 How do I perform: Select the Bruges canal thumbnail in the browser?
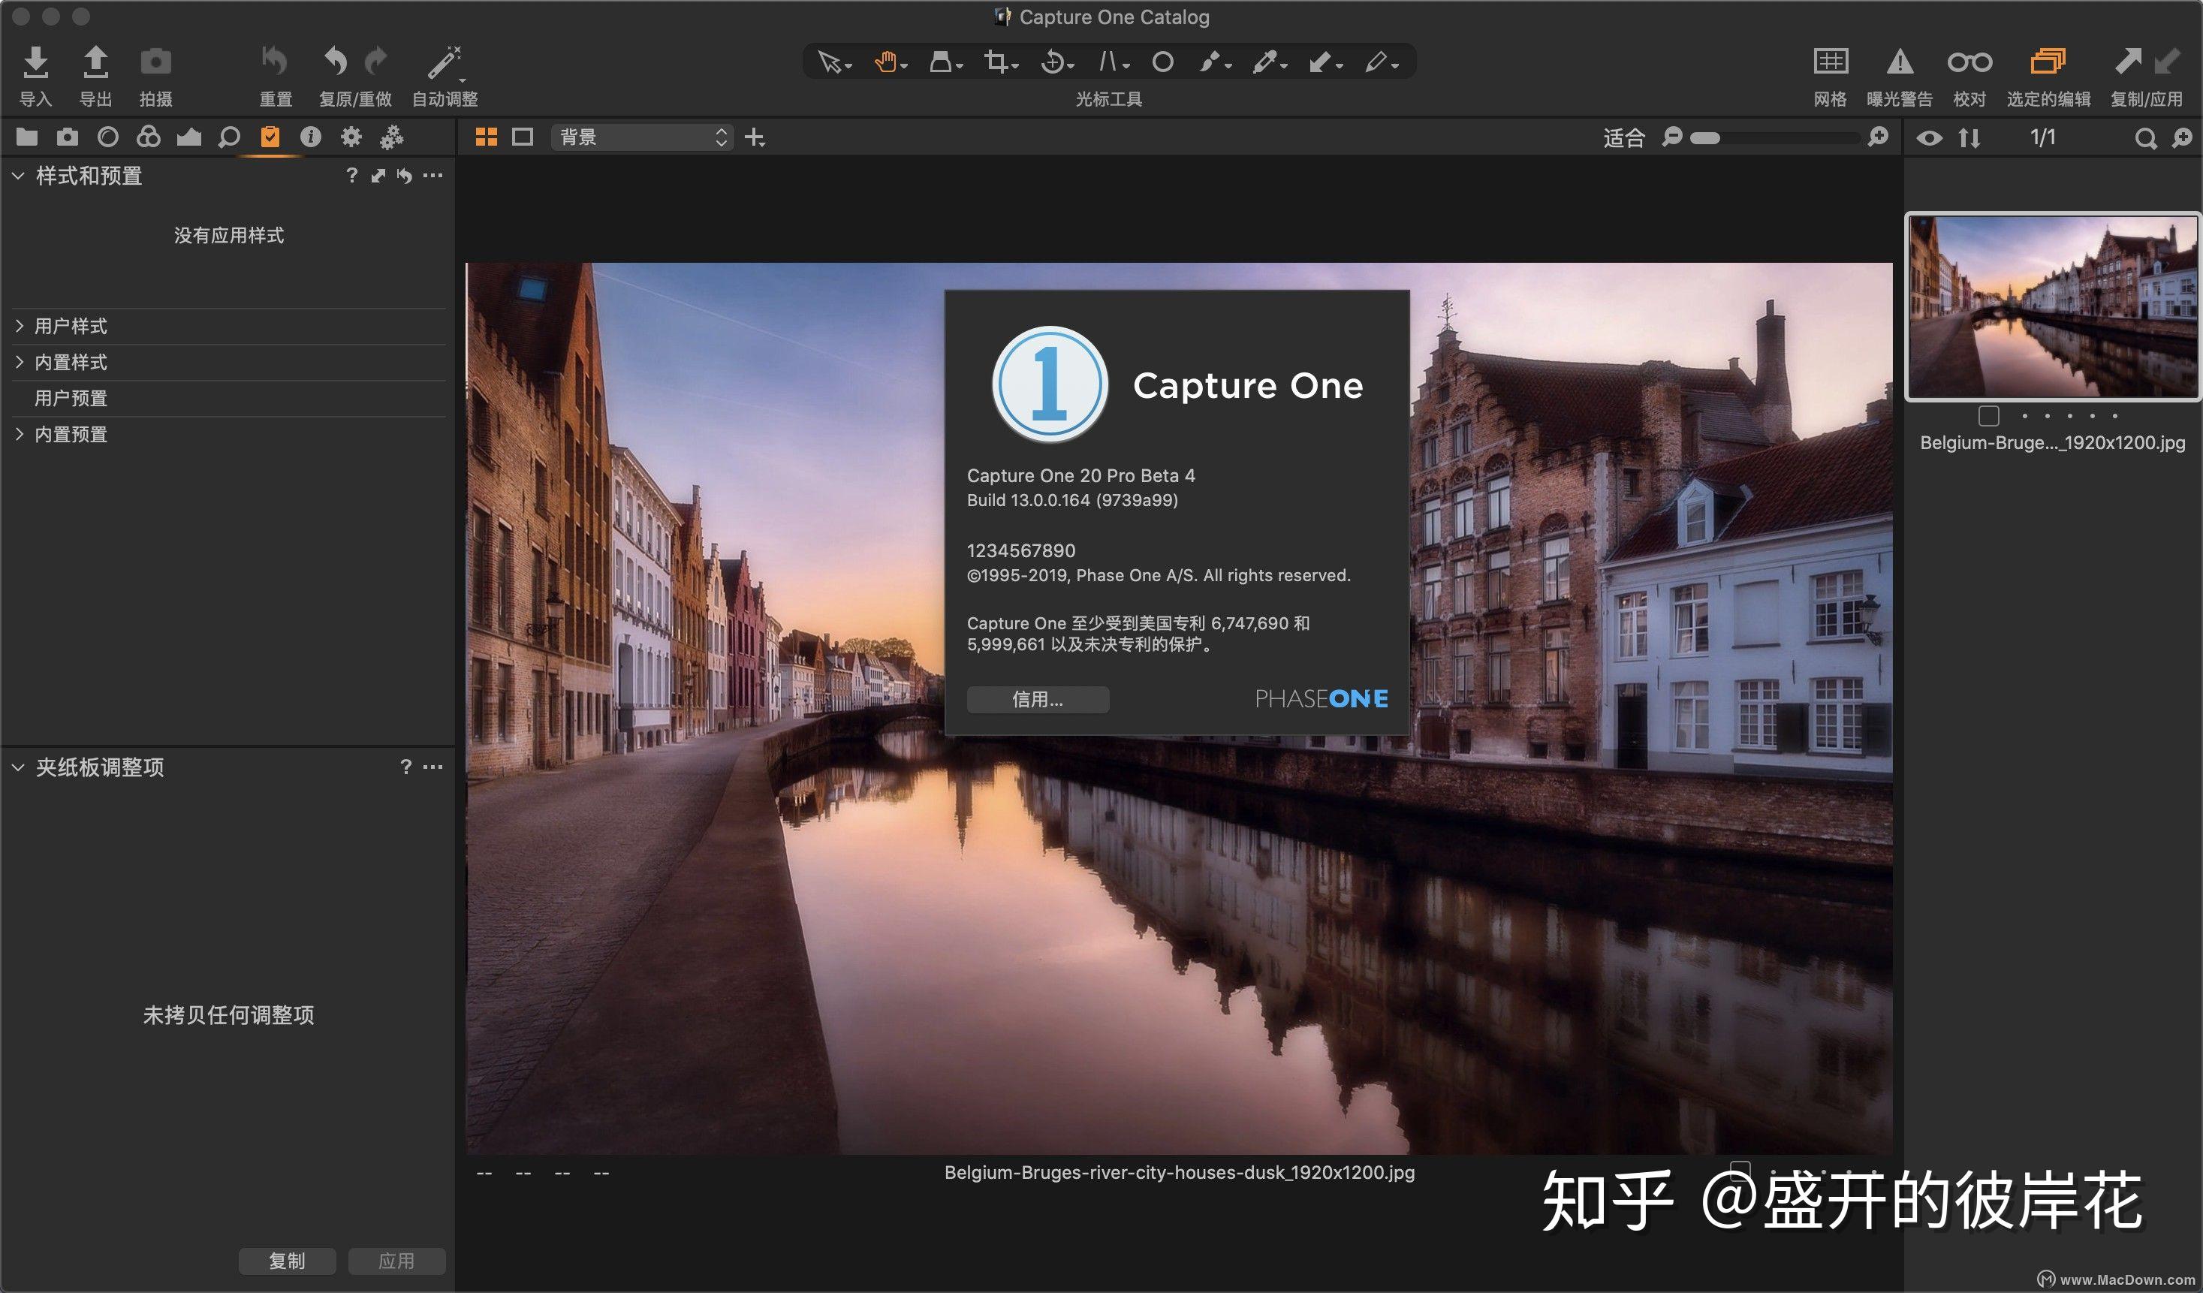click(2052, 306)
